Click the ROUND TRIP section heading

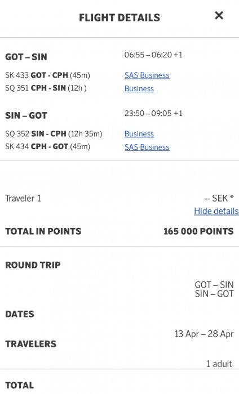tap(33, 265)
